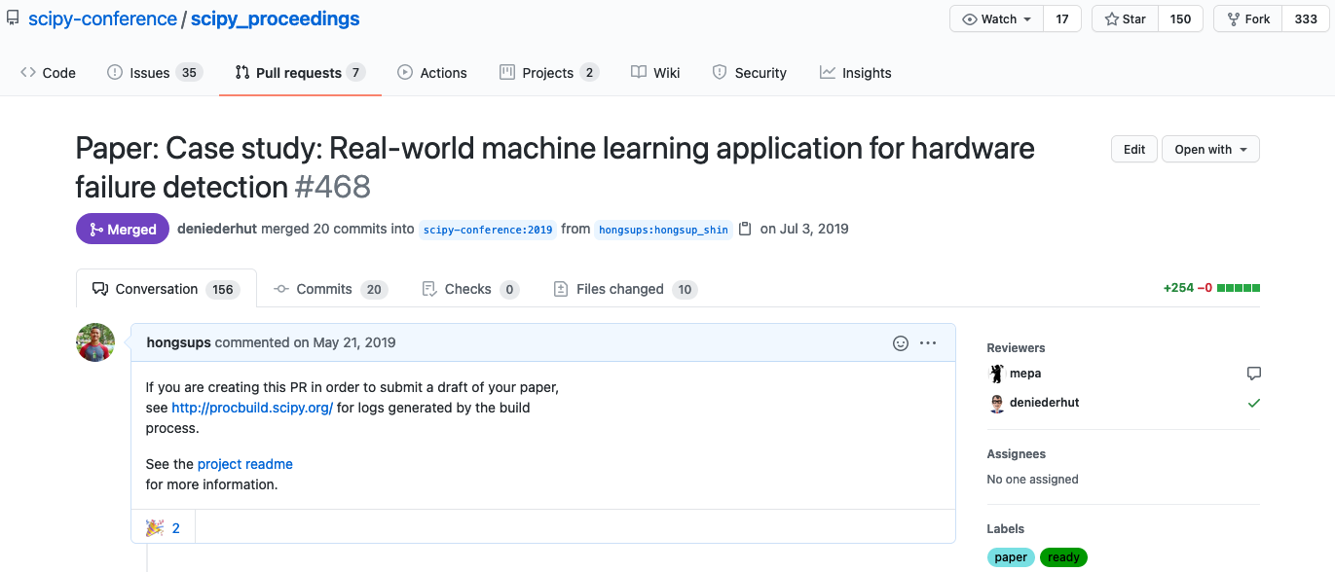
Task: Open the Insights tab
Action: (x=856, y=73)
